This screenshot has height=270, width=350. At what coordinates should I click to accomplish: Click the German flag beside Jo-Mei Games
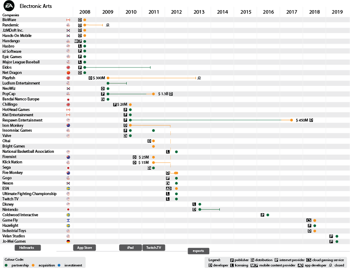(x=68, y=241)
